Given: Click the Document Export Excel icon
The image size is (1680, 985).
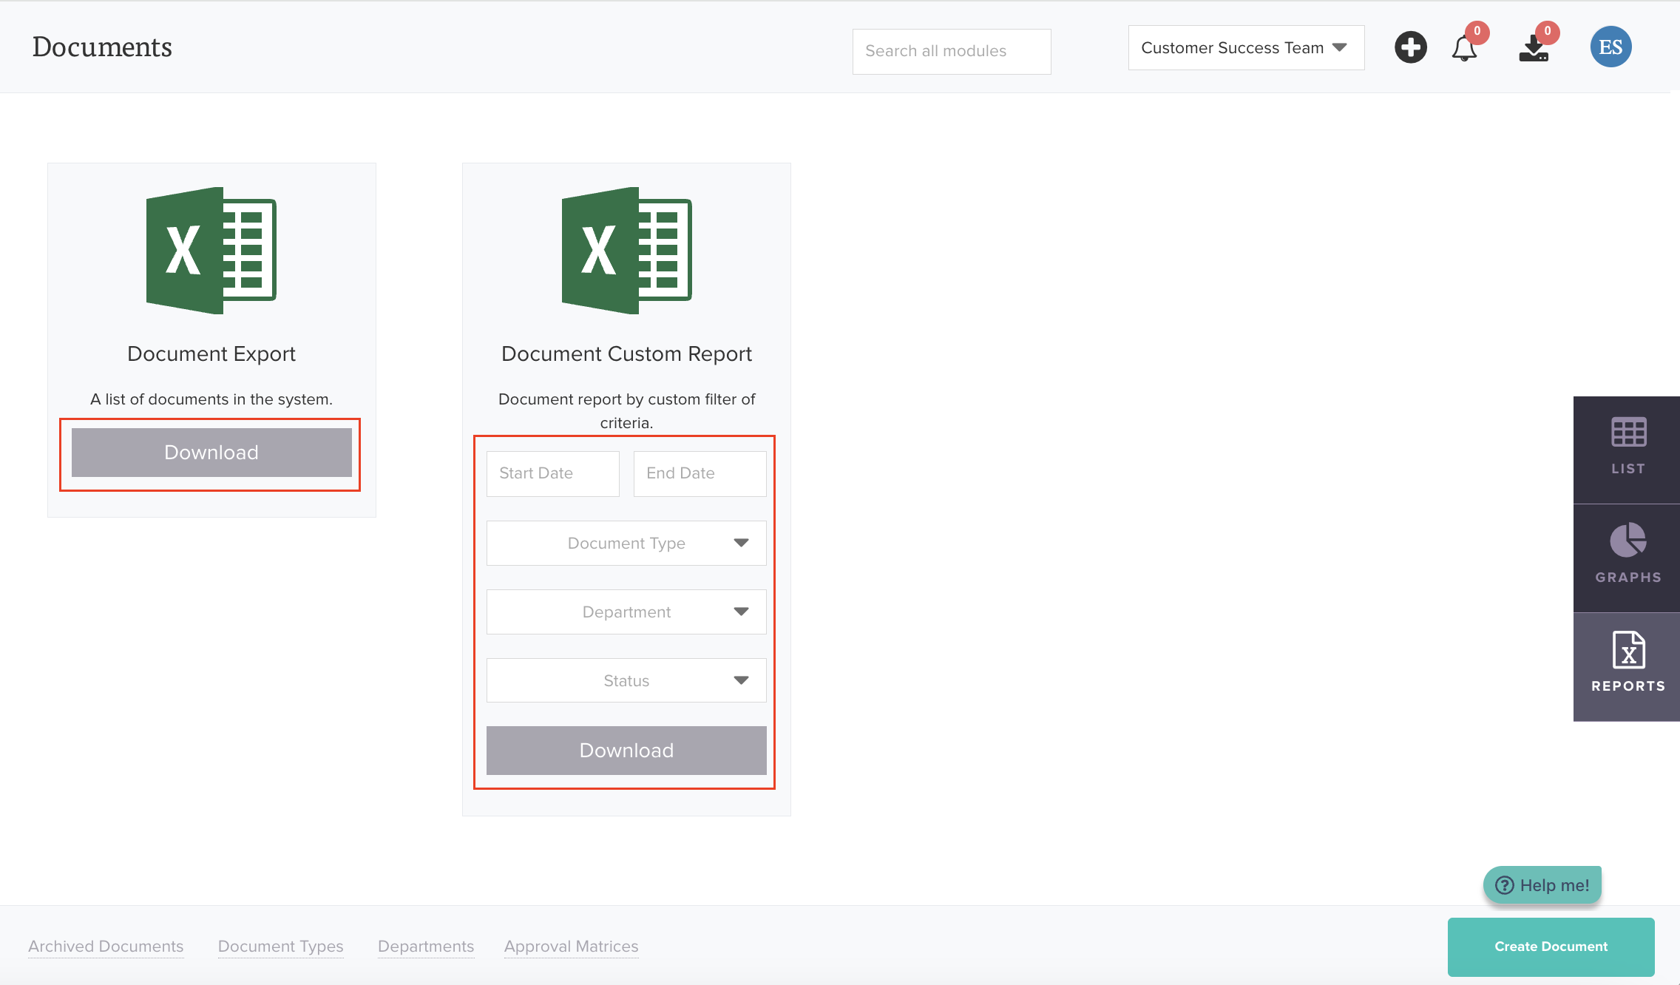Looking at the screenshot, I should click(211, 250).
